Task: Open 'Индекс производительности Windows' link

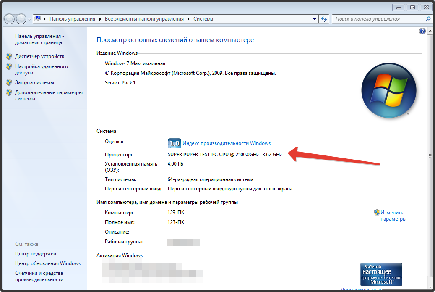Action: pos(227,143)
